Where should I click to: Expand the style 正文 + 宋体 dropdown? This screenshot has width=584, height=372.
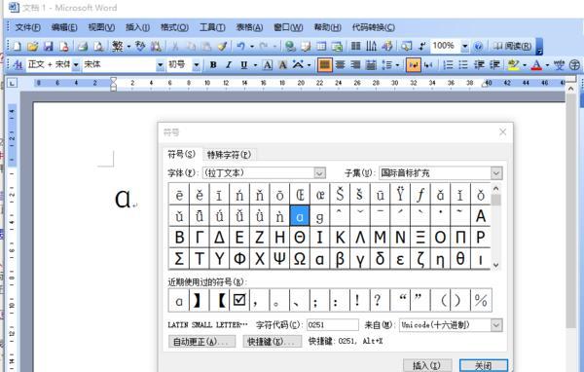pyautogui.click(x=76, y=65)
